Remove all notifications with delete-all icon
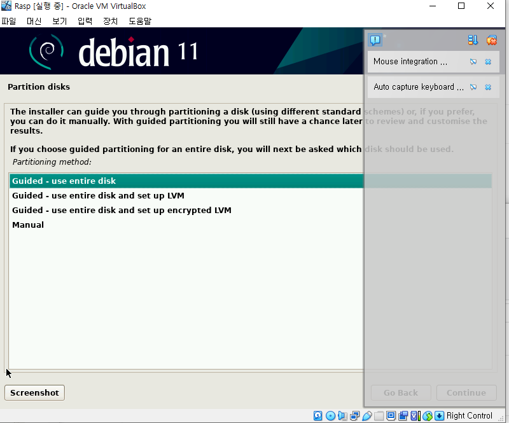This screenshot has width=509, height=423. (491, 40)
